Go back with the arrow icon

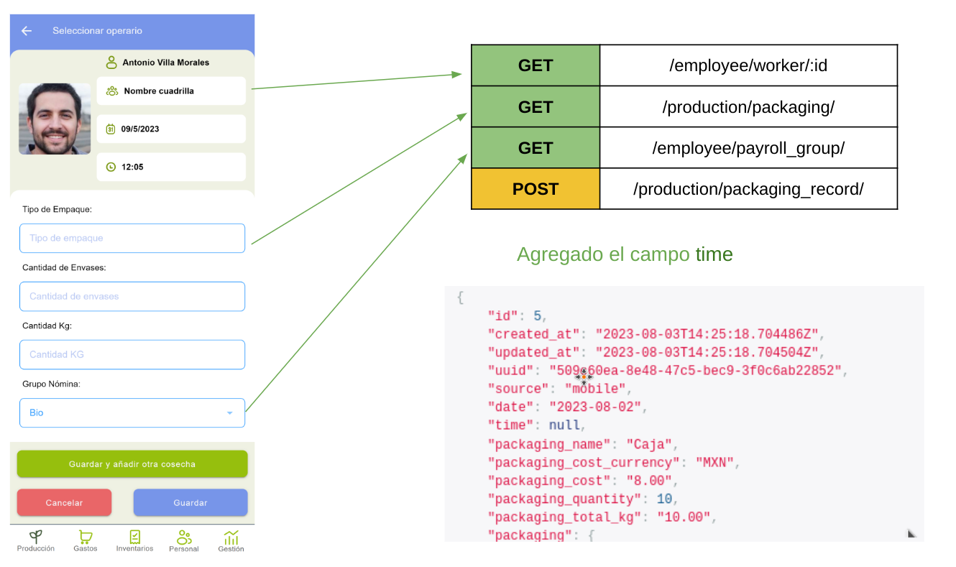[x=27, y=31]
